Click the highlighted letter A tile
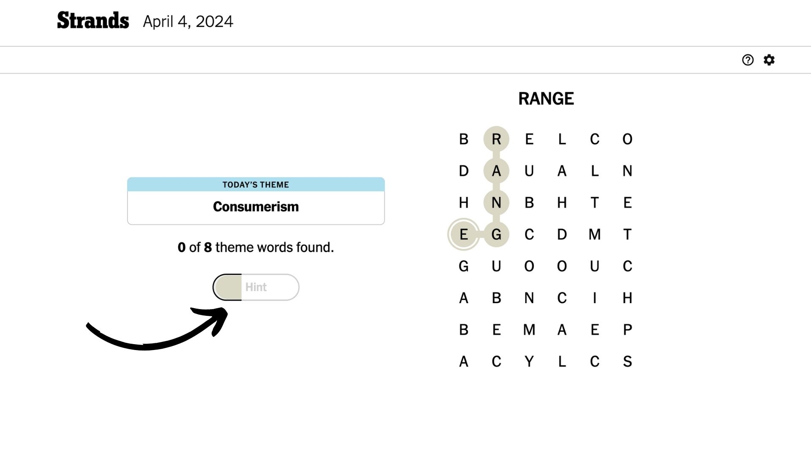811x456 pixels. [496, 171]
